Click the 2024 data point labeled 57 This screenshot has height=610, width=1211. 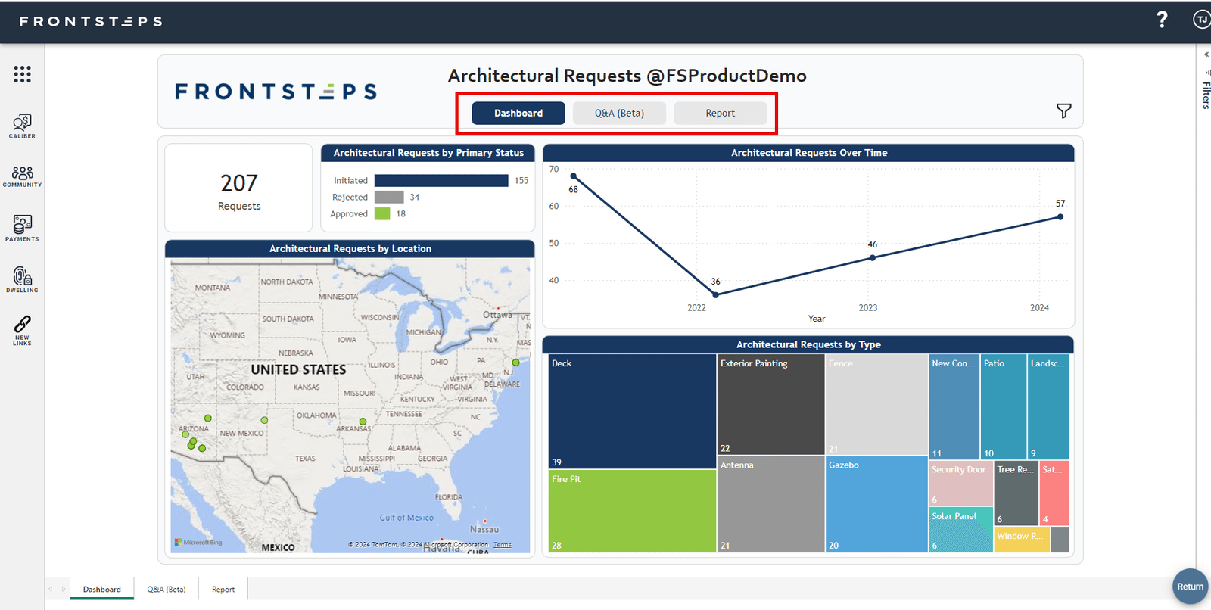1060,216
